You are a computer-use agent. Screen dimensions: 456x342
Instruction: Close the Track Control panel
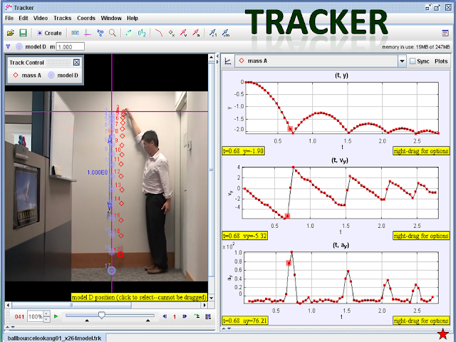(x=76, y=63)
